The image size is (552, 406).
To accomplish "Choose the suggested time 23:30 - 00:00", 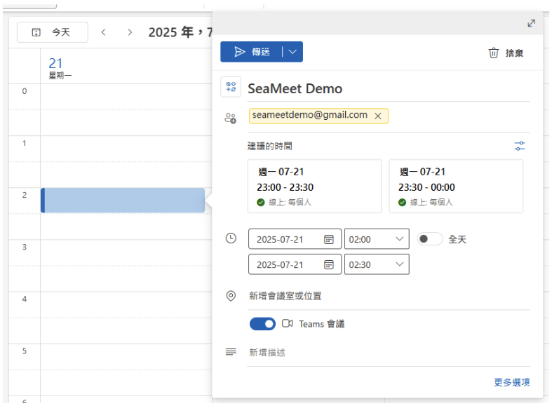I will pos(456,186).
